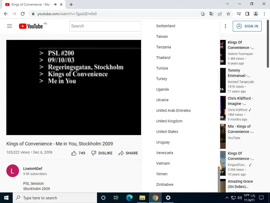Bookmark the page with the star icon
Screen dimensions: 270x203
point(228,14)
